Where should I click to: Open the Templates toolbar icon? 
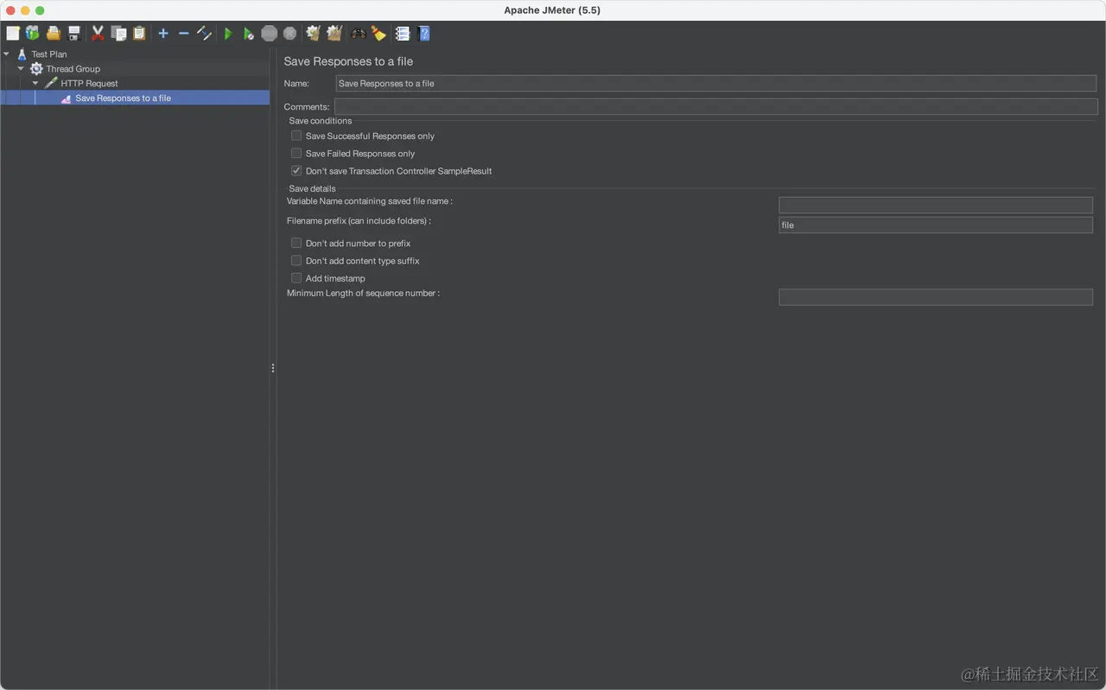(33, 34)
